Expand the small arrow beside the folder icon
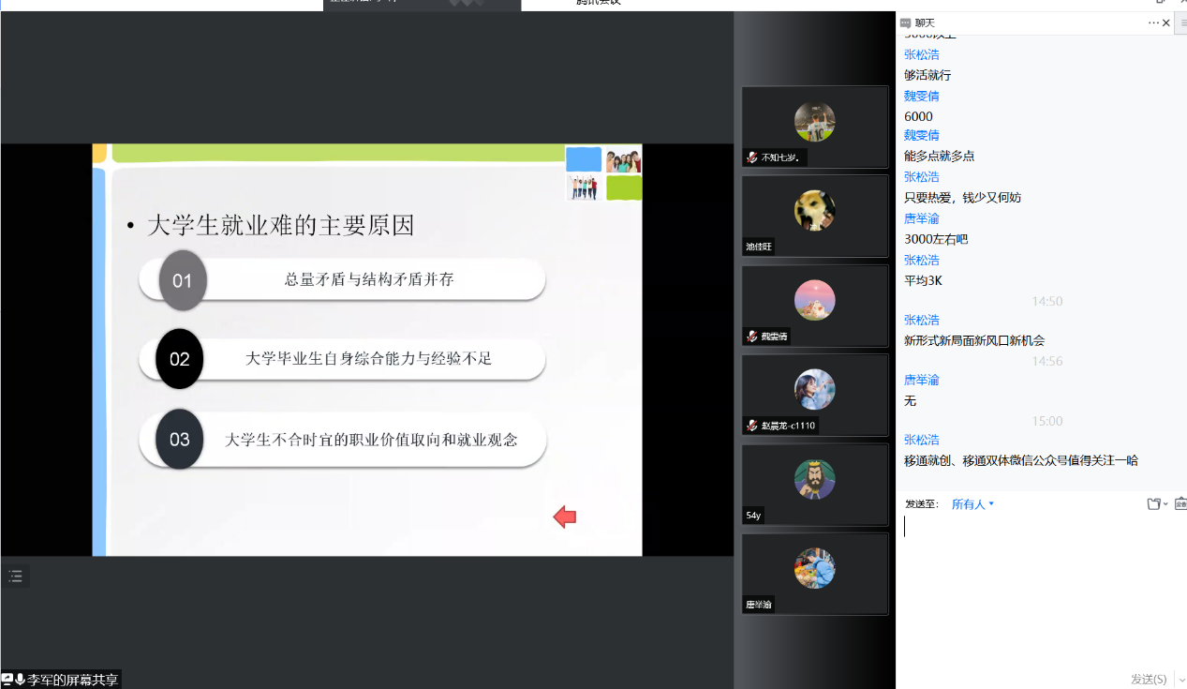This screenshot has height=689, width=1187. pyautogui.click(x=1165, y=504)
